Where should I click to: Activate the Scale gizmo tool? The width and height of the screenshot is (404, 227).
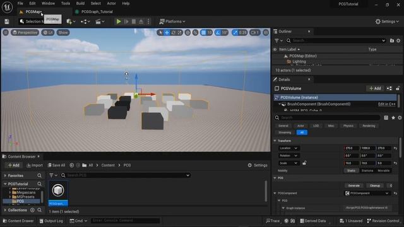(x=179, y=32)
